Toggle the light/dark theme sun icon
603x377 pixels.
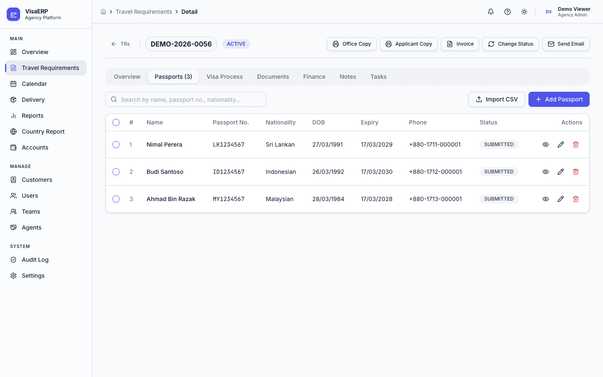click(524, 12)
